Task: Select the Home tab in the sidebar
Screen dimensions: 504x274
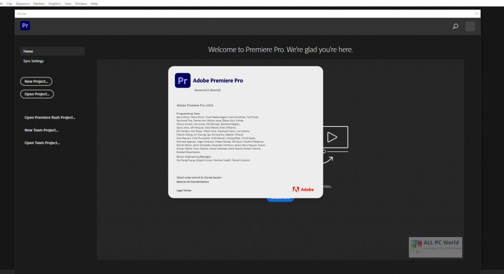Action: point(52,51)
